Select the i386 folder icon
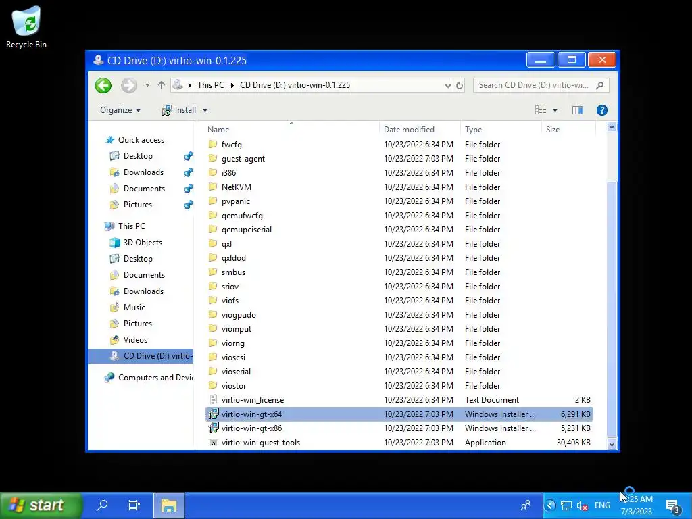692x519 pixels. coord(213,172)
